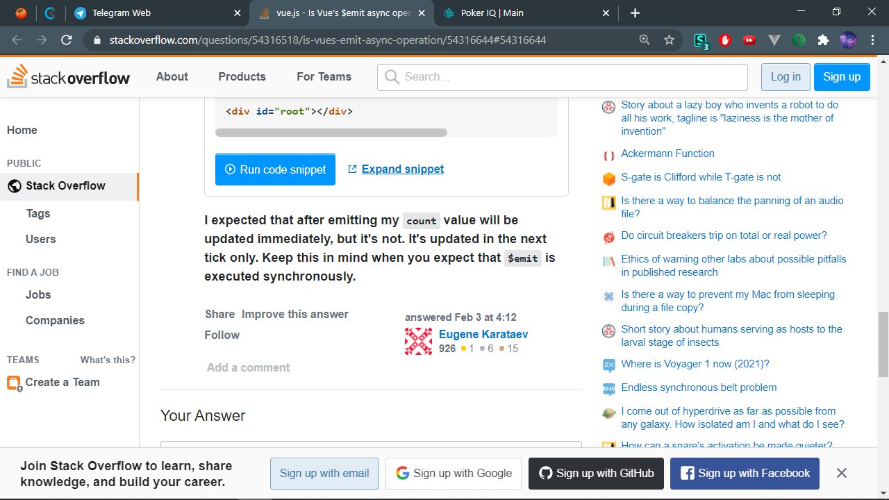Open Eugene Karataev's profile name link
Screen dimensions: 889x500
(483, 334)
